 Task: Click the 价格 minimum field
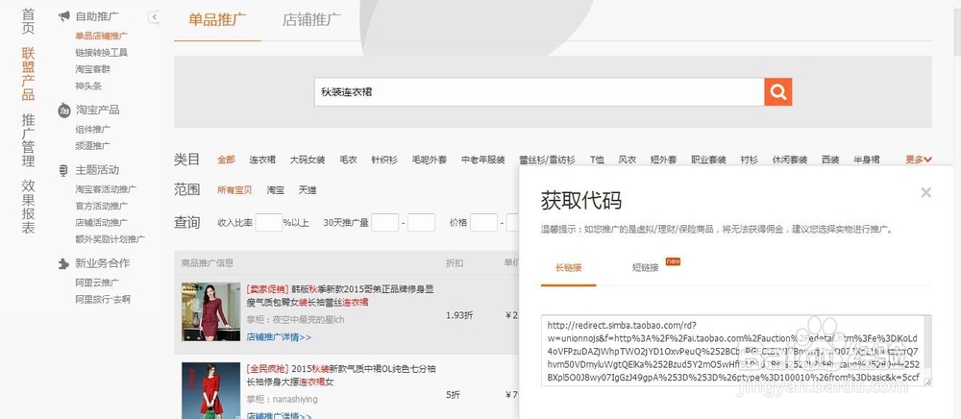click(x=483, y=222)
